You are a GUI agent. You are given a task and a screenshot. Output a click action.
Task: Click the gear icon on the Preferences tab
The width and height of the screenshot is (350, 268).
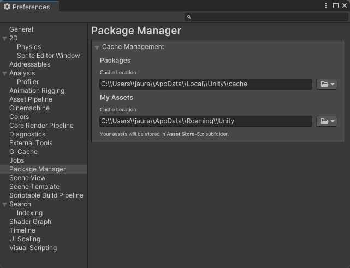click(7, 7)
